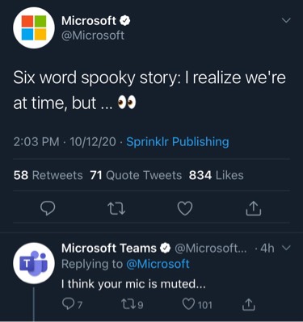View the 834 Likes list
This screenshot has width=303, height=322.
pos(217,175)
